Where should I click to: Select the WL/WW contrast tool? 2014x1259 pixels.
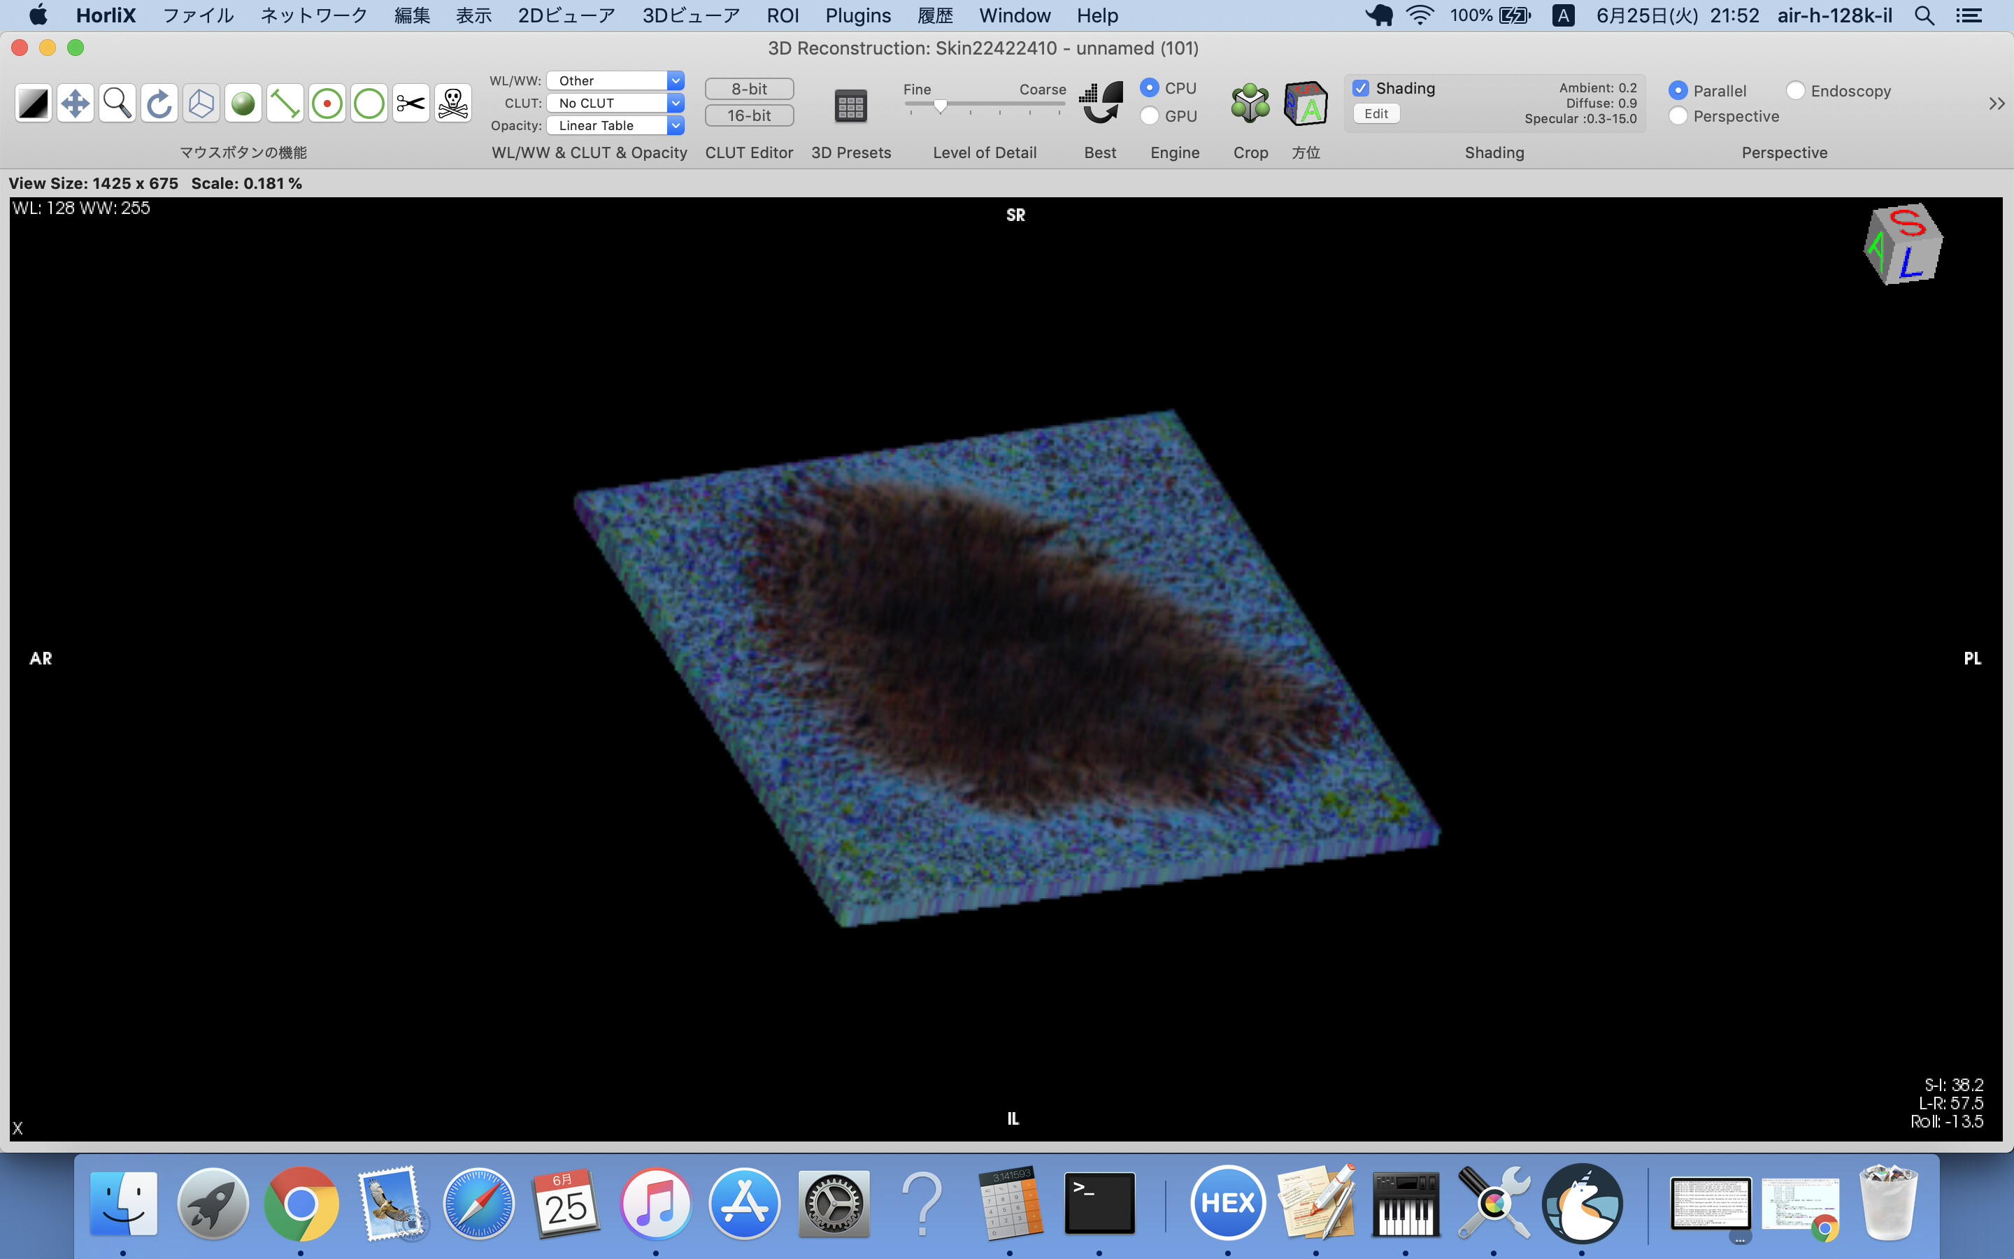(x=34, y=104)
